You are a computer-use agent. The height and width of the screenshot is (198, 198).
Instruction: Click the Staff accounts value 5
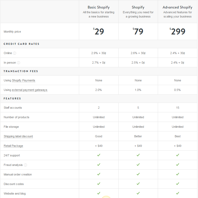[x=138, y=108]
